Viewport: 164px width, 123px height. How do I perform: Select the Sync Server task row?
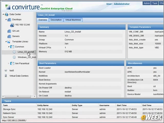point(83,117)
